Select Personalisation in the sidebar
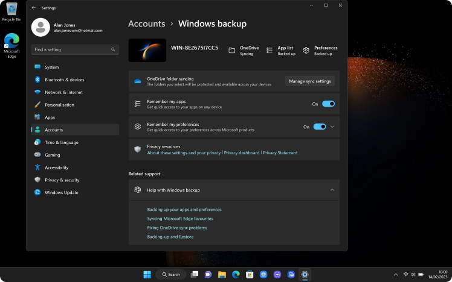 (x=75, y=105)
